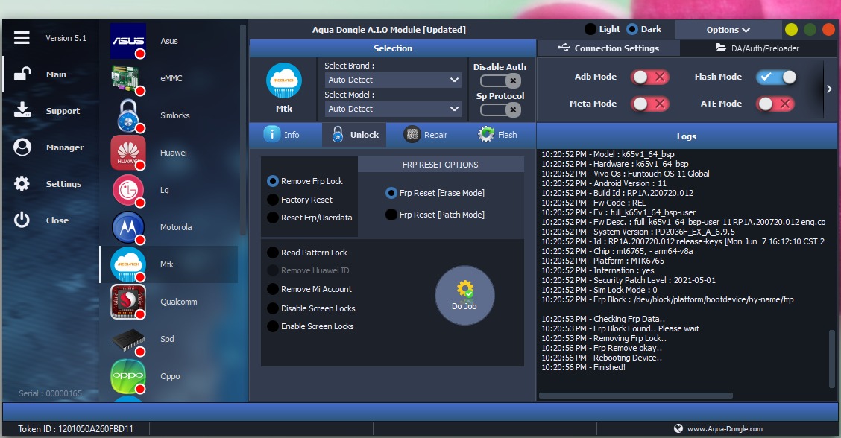
Task: Select the Lg brand icon
Action: 128,190
